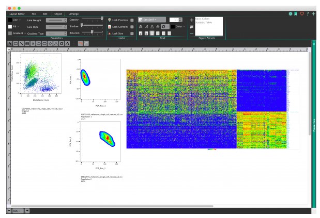Select the outlined triangle tool
Image resolution: width=320 pixels, height=218 pixels.
pyautogui.click(x=56, y=43)
